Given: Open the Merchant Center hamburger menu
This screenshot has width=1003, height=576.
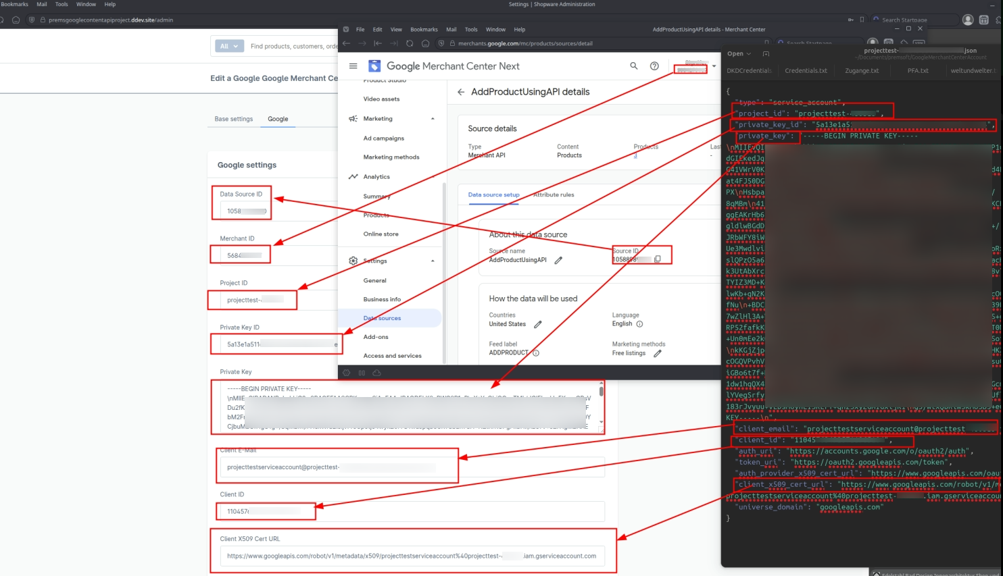Looking at the screenshot, I should pos(353,66).
